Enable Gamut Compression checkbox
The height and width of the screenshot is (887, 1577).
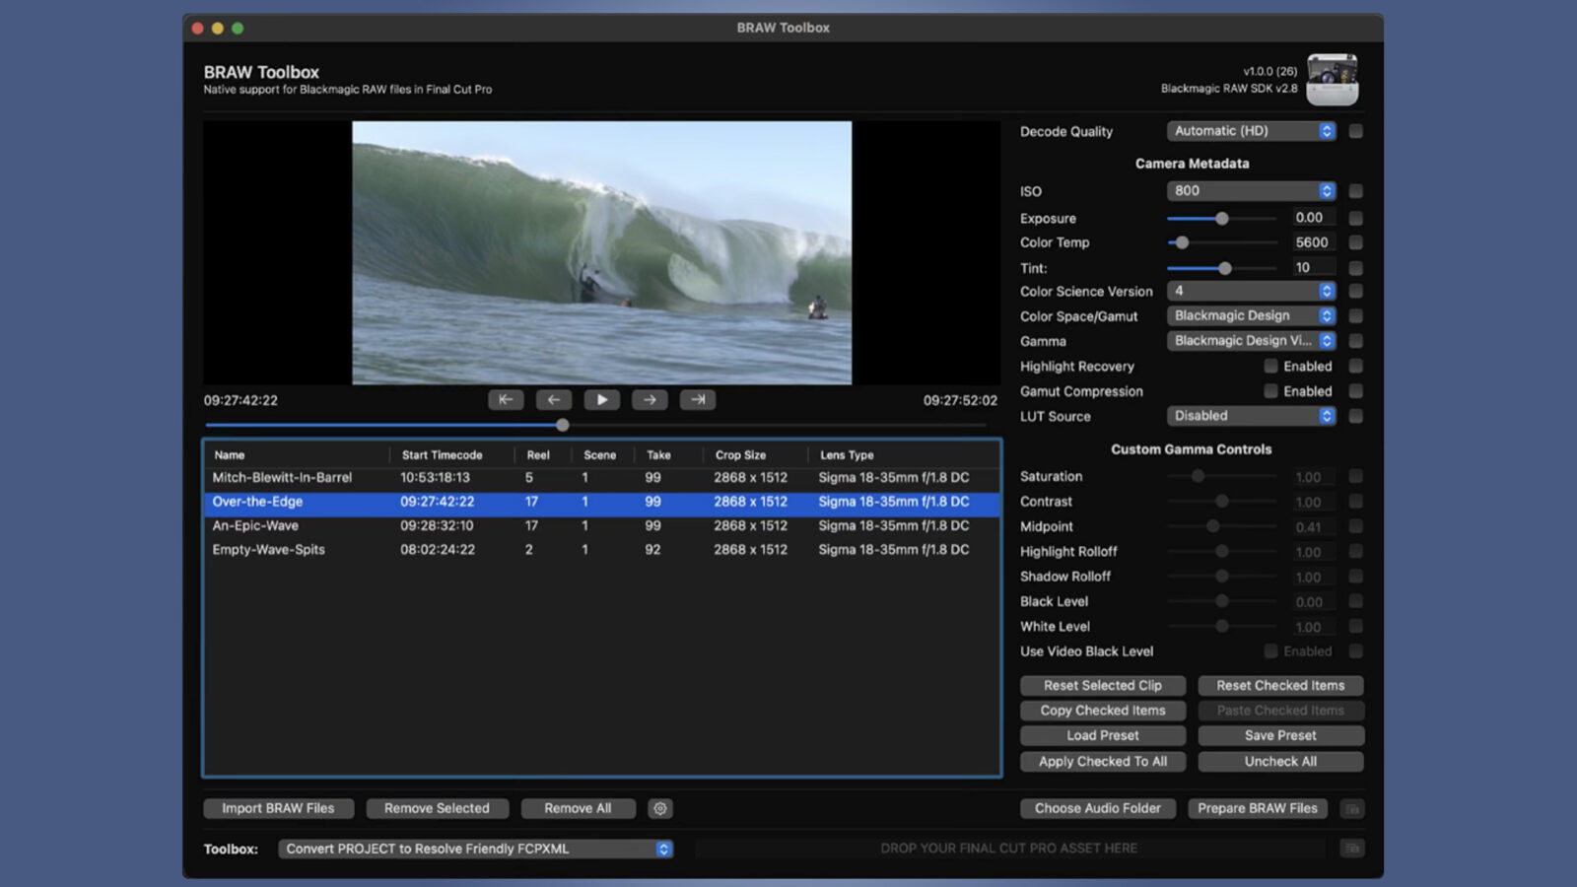pos(1271,391)
